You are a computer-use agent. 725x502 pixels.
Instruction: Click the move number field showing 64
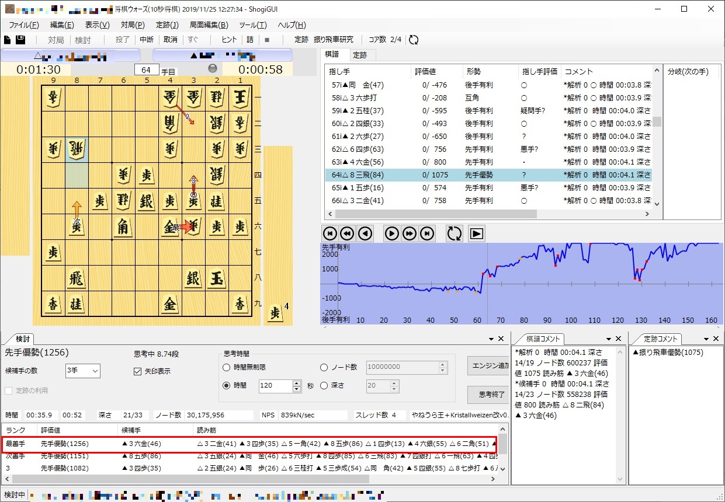[147, 70]
